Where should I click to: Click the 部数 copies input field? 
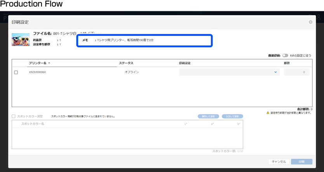[297, 72]
